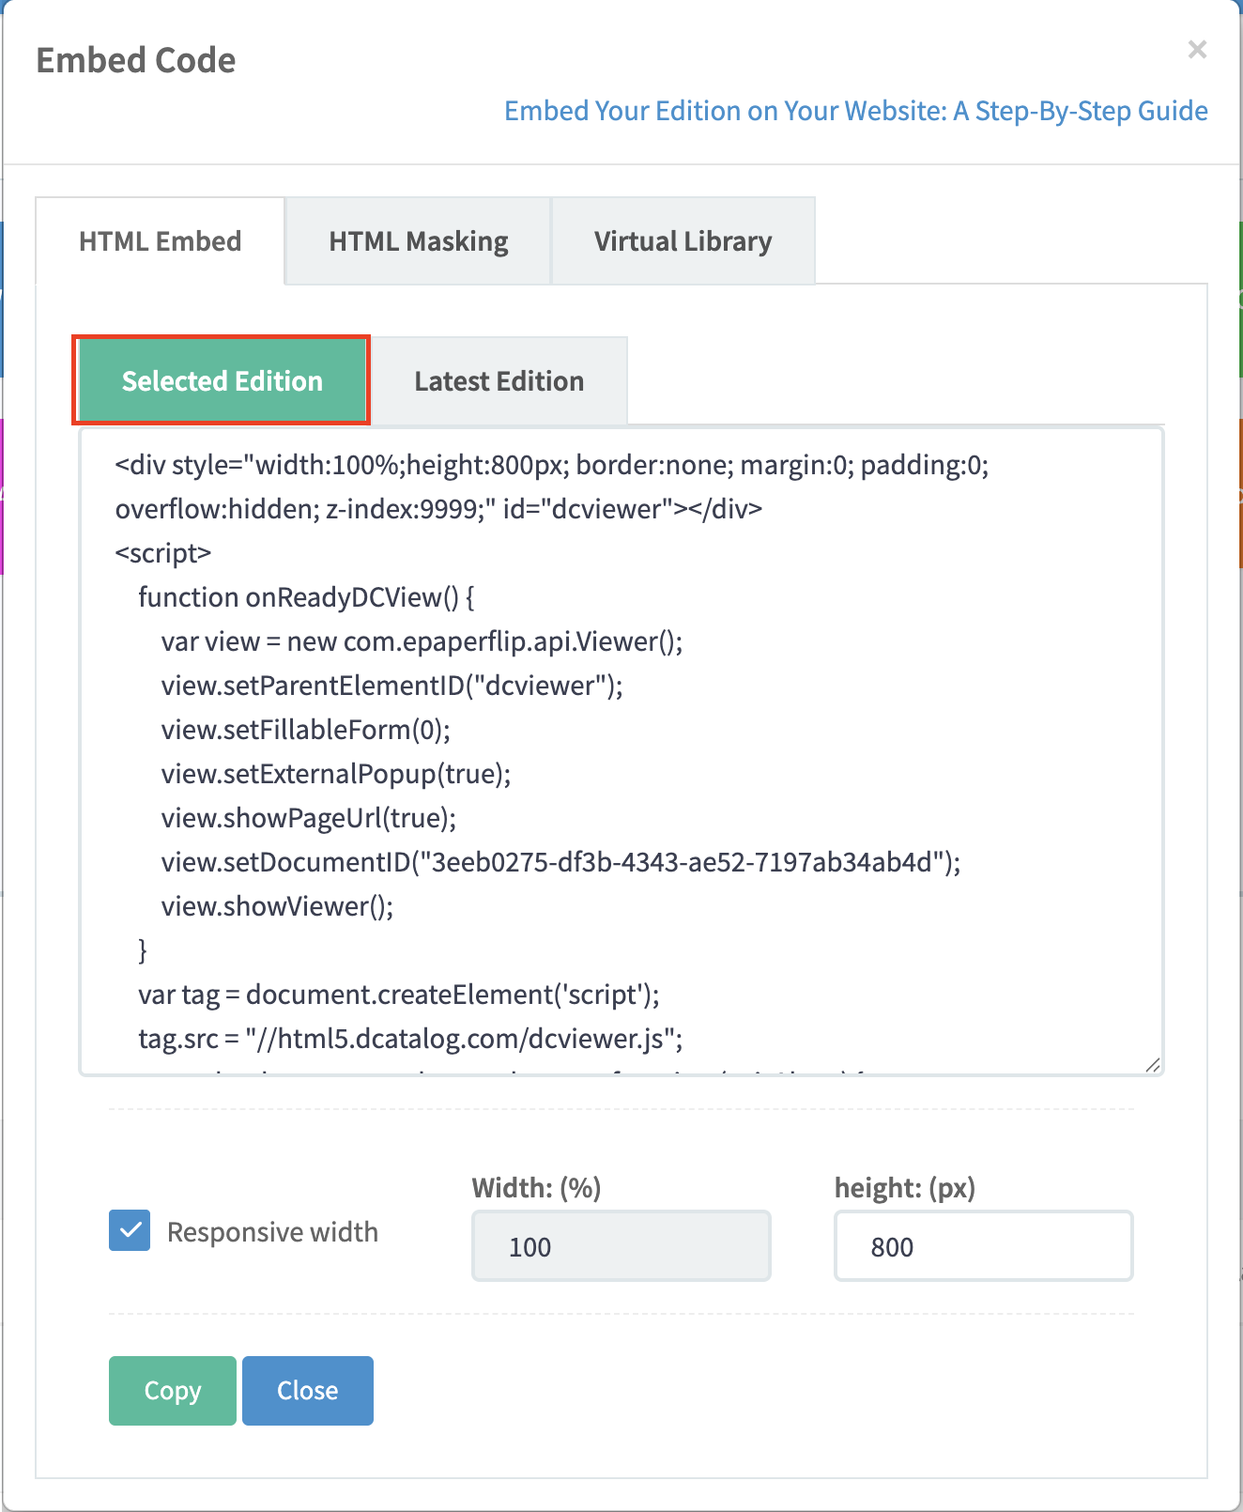Place cursor on the setDocumentID code line

point(560,862)
